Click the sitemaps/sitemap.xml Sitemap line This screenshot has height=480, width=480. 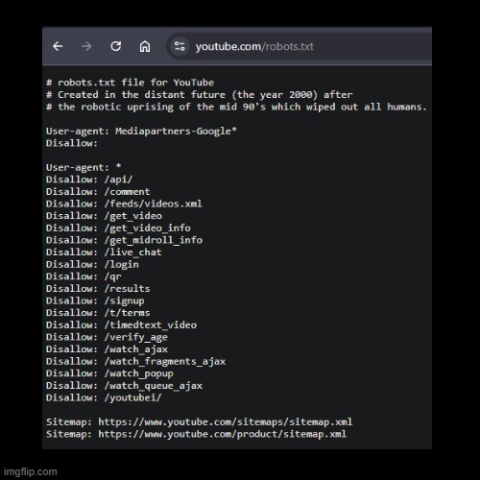[x=199, y=422]
